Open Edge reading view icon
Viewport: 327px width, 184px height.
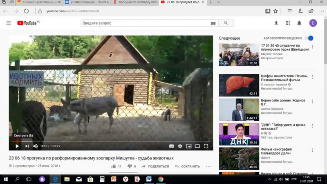click(x=268, y=11)
